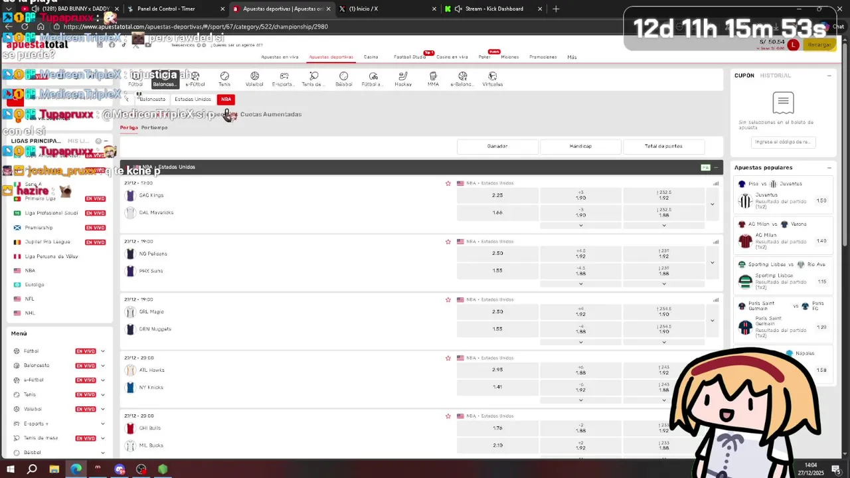Bet on SAC Kings winner odds 2.25
This screenshot has width=850, height=478.
pos(497,195)
